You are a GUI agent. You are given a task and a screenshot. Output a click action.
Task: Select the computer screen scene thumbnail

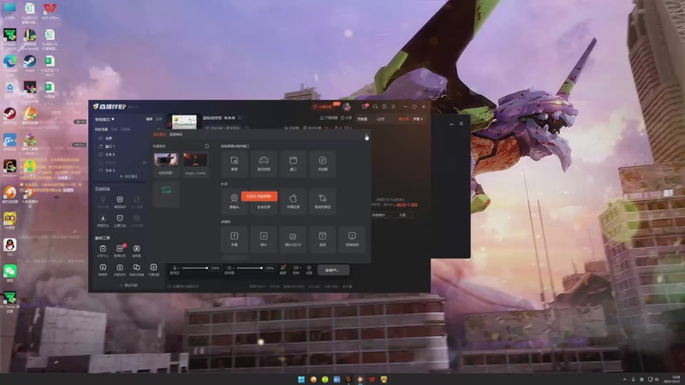tap(166, 163)
